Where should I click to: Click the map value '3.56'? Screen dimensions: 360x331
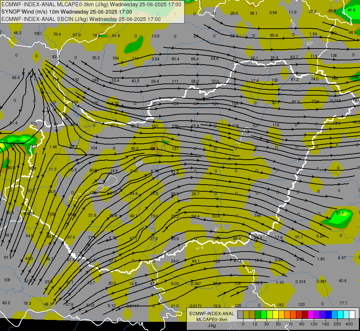click(x=273, y=13)
